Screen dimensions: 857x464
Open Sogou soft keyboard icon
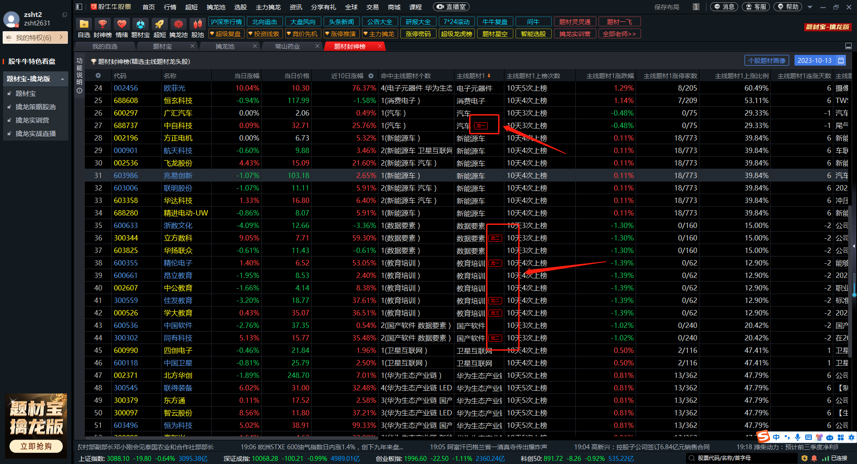[808, 437]
